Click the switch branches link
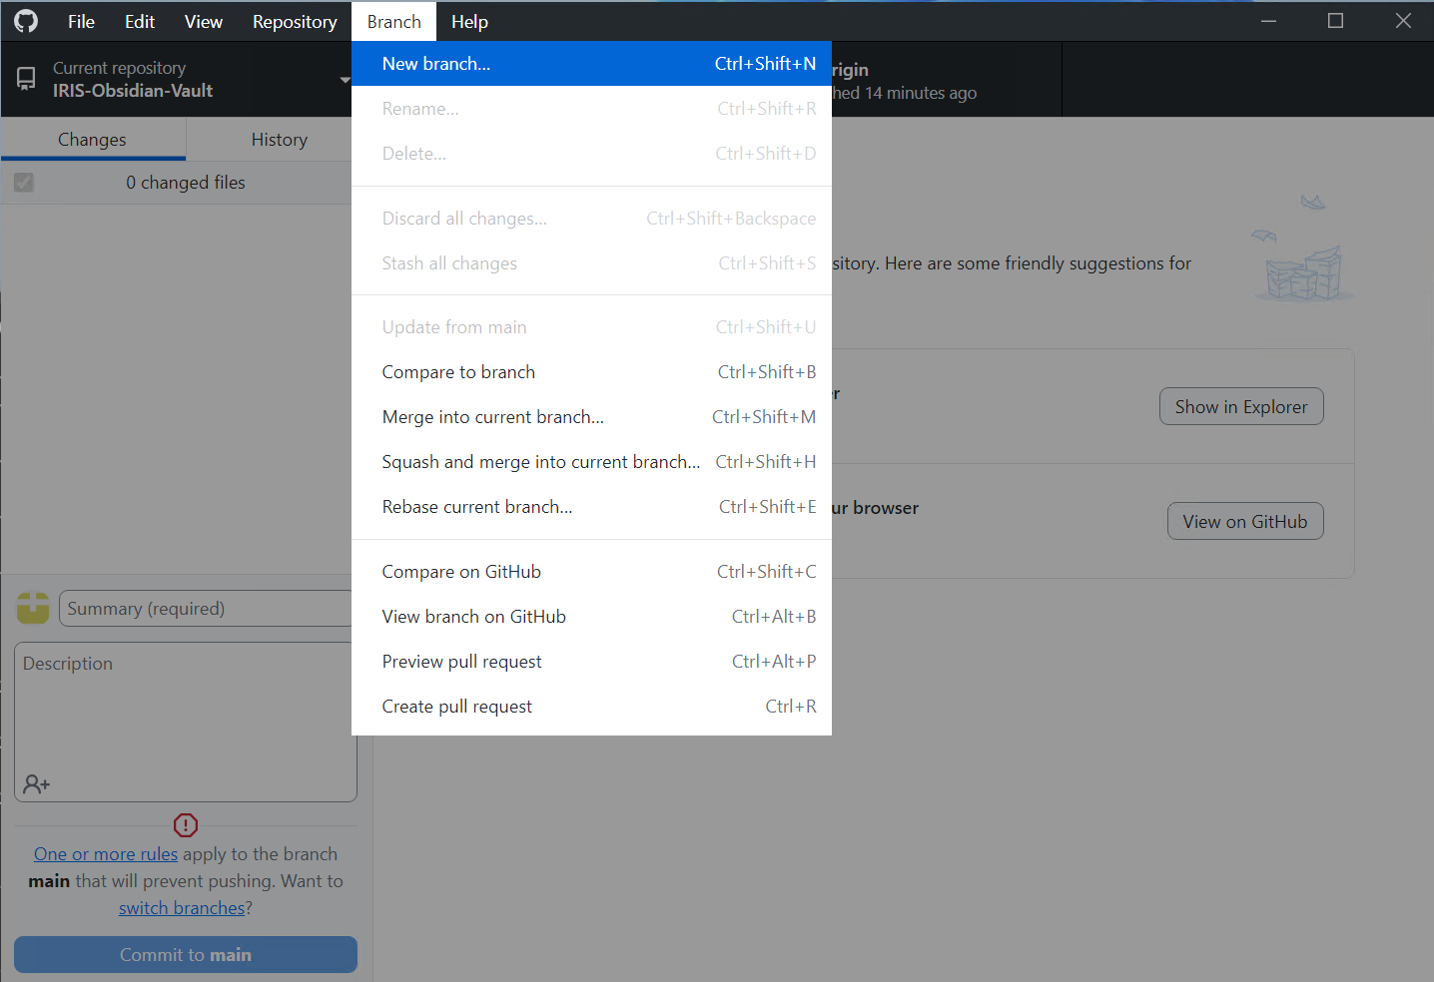Screen dimensions: 1434x982 coord(182,908)
